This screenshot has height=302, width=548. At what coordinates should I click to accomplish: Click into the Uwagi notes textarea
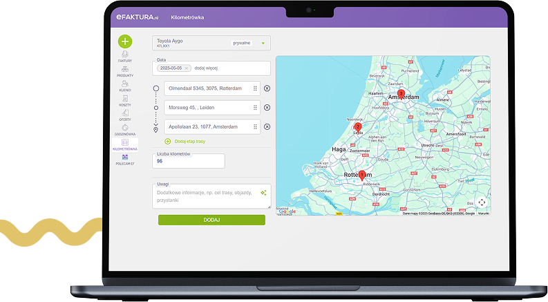206,196
